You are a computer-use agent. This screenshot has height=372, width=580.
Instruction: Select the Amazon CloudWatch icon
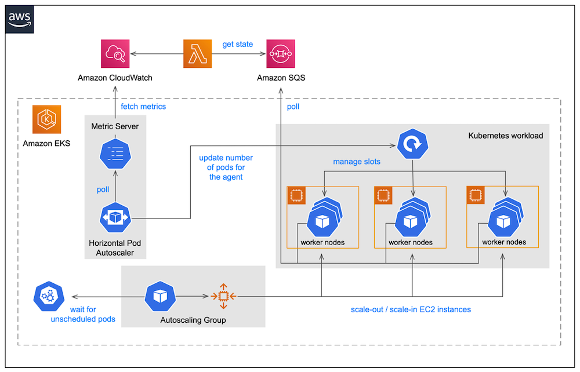[115, 53]
